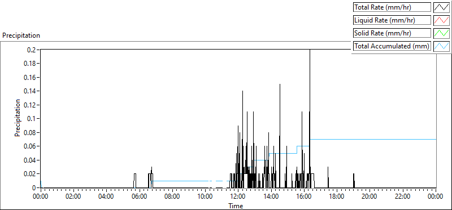This screenshot has height=210, width=452.
Task: Click the 22:00 time axis marker
Action: [x=403, y=197]
